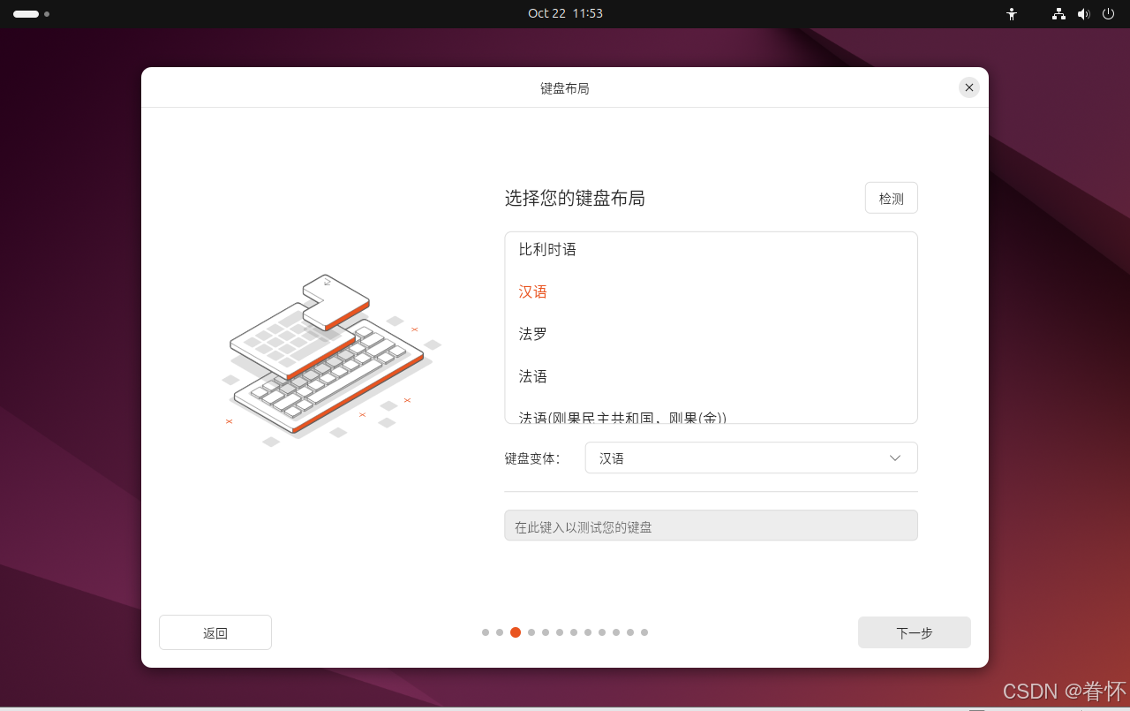Select 比利时语 in the layout list

(711, 250)
